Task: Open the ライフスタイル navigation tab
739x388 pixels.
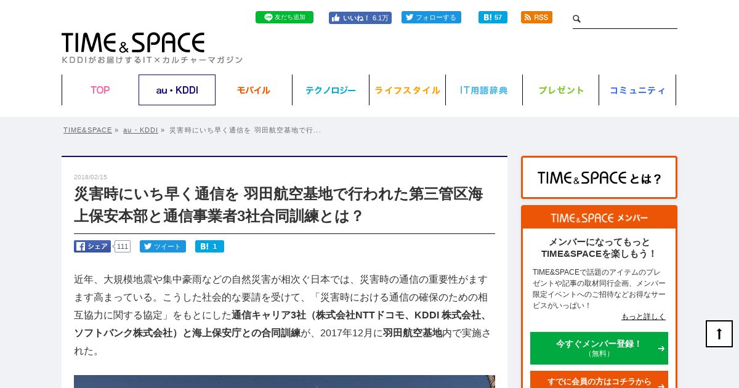Action: pos(407,90)
